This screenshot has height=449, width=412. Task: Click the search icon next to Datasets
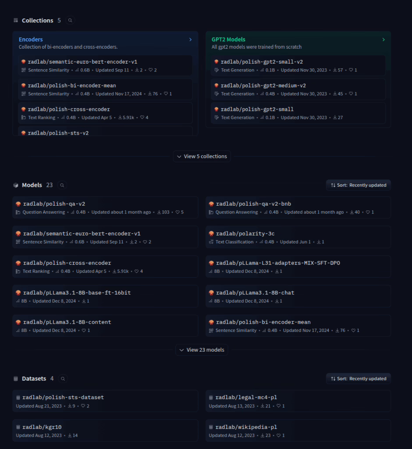[63, 378]
